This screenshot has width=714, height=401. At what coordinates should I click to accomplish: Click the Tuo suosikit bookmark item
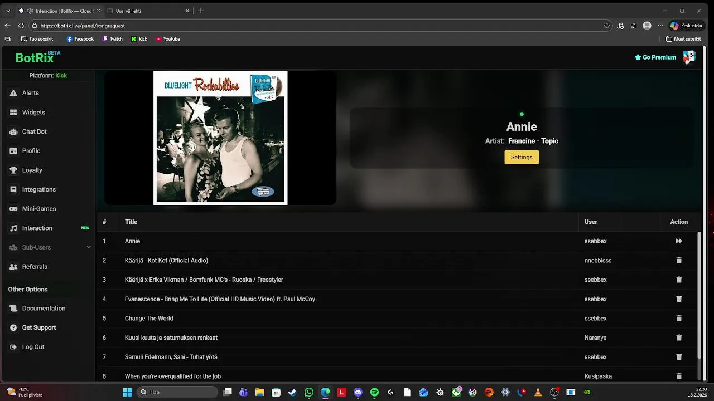pyautogui.click(x=37, y=39)
